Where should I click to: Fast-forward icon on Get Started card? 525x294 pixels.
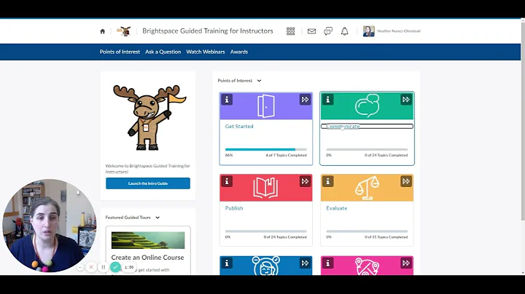click(x=305, y=100)
